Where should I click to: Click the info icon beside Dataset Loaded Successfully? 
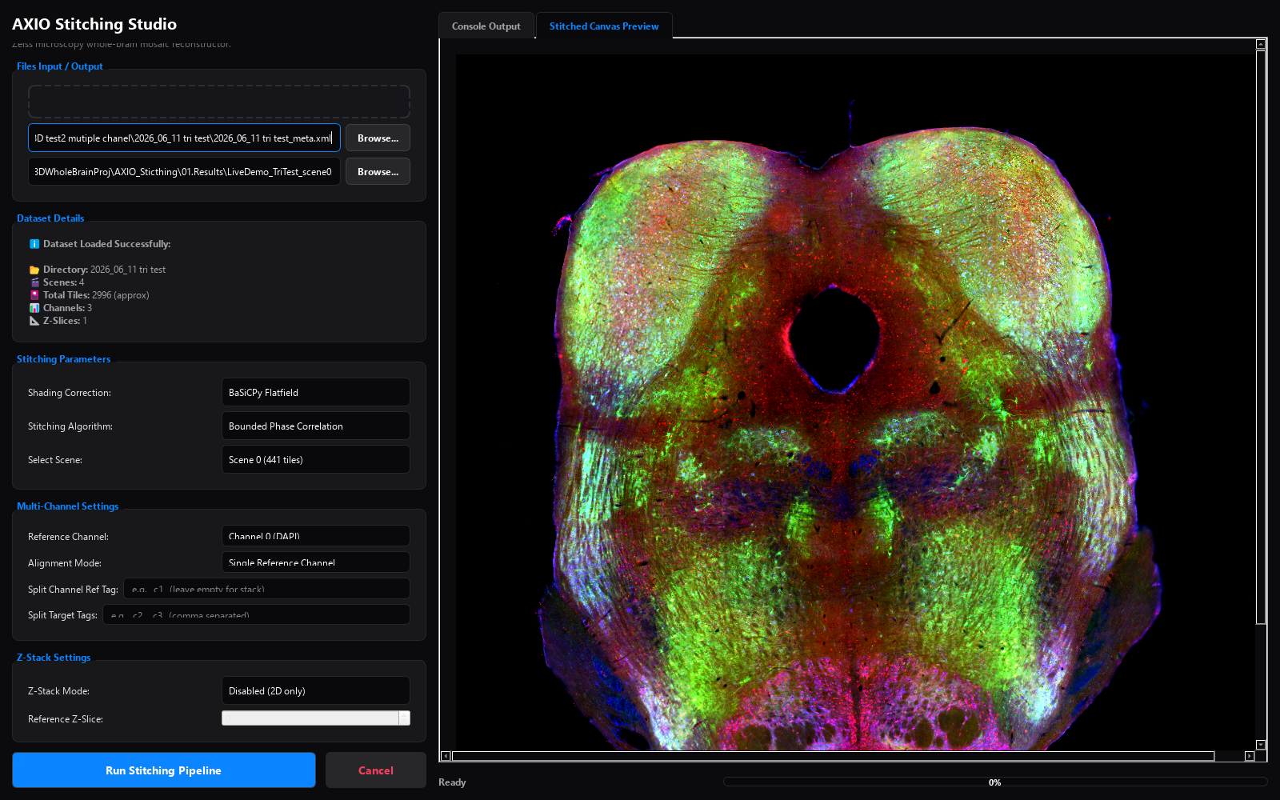tap(34, 244)
